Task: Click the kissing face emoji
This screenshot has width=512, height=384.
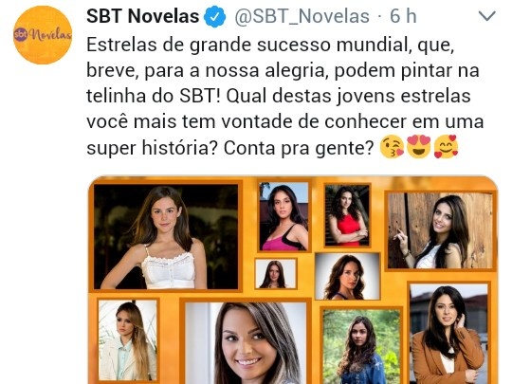Action: pyautogui.click(x=392, y=147)
